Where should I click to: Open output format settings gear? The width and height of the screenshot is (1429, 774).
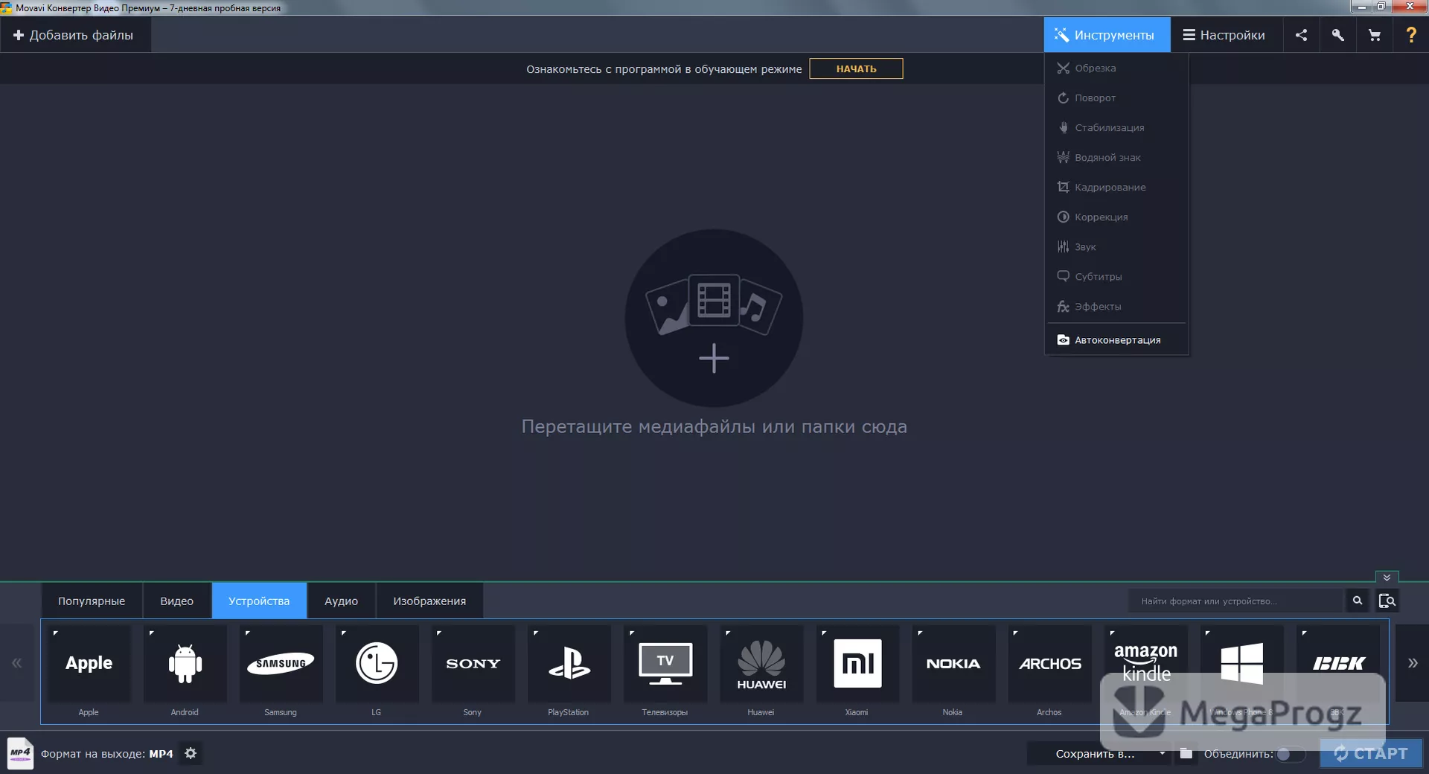click(x=191, y=753)
